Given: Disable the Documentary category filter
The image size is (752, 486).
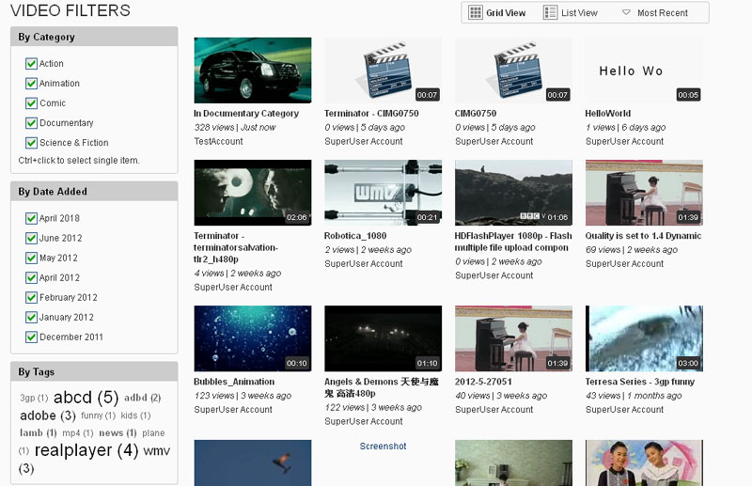Looking at the screenshot, I should click(31, 123).
